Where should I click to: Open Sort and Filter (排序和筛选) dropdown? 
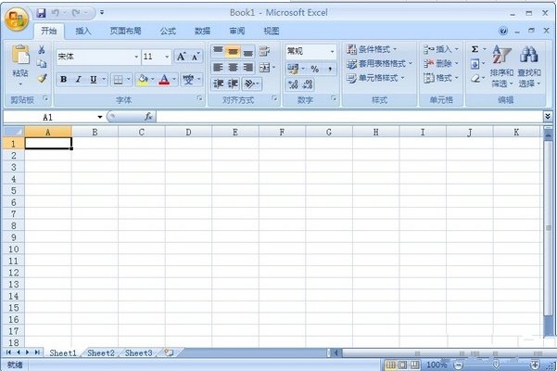tap(501, 67)
